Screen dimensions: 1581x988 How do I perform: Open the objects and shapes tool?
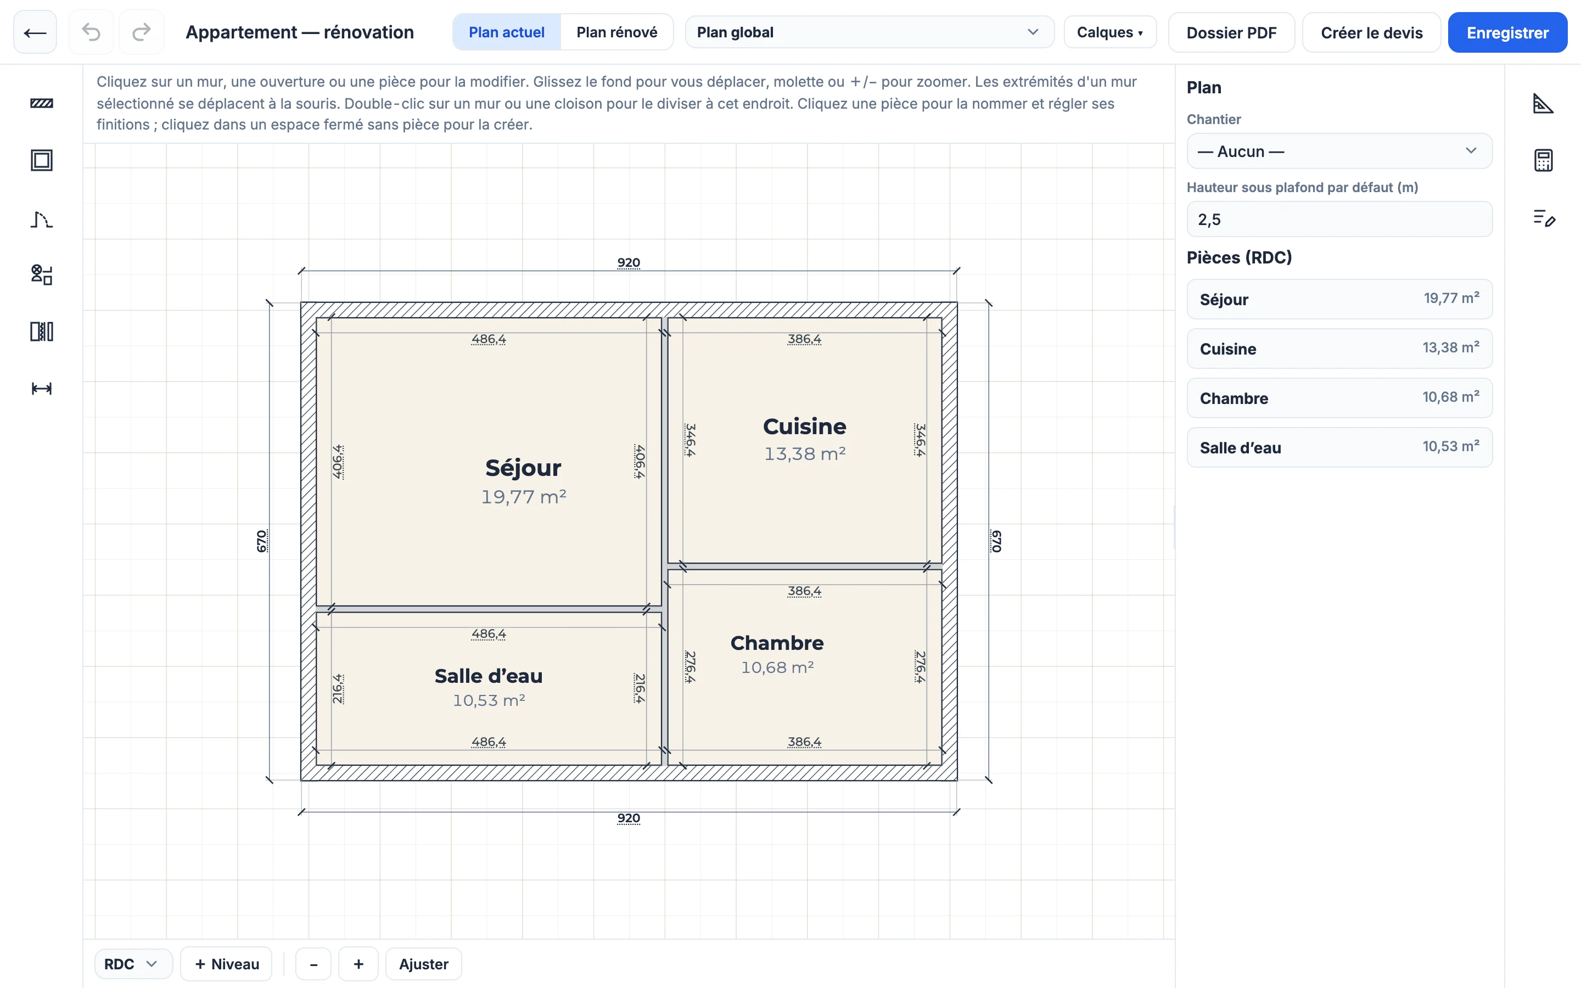point(42,274)
